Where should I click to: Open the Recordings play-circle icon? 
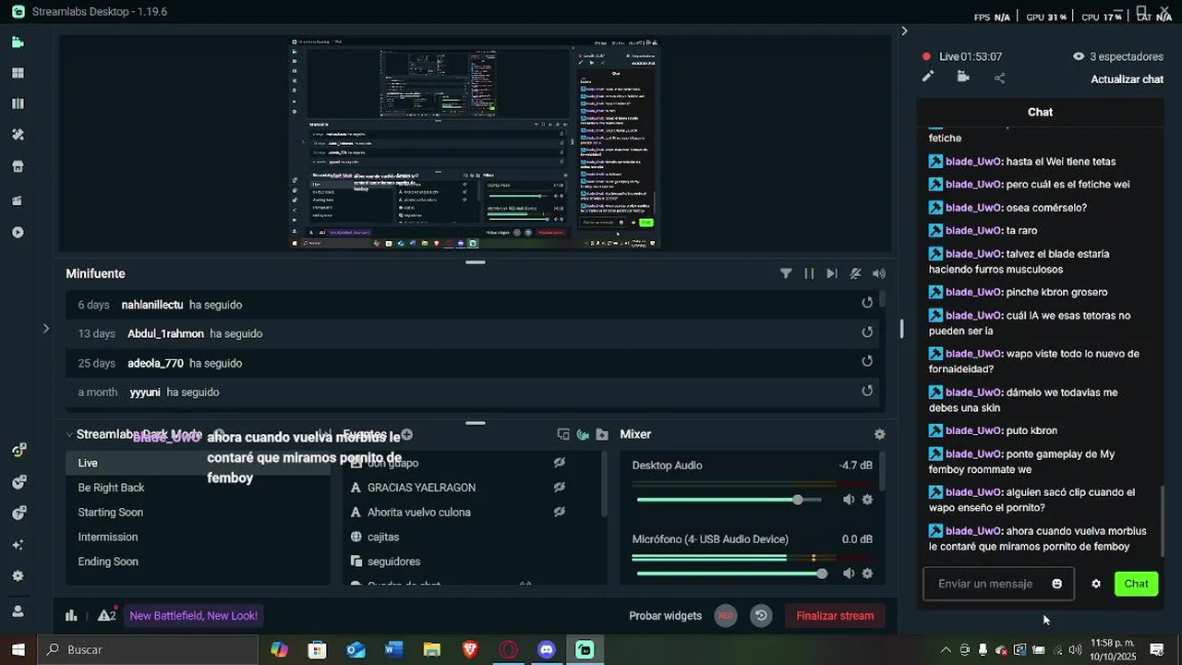[18, 232]
